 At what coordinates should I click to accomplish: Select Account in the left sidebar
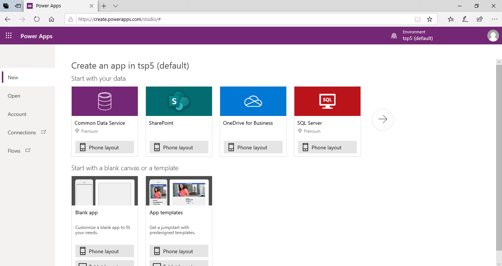(x=17, y=114)
